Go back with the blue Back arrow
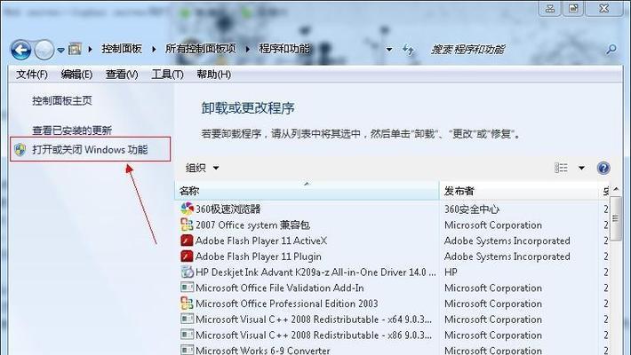 pyautogui.click(x=21, y=50)
